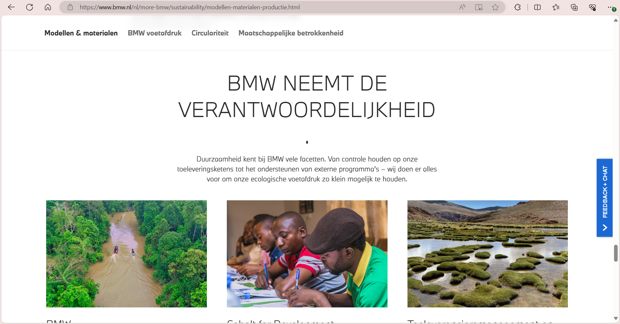Click scrollbar up arrow
This screenshot has height=324, width=620.
coord(616,20)
